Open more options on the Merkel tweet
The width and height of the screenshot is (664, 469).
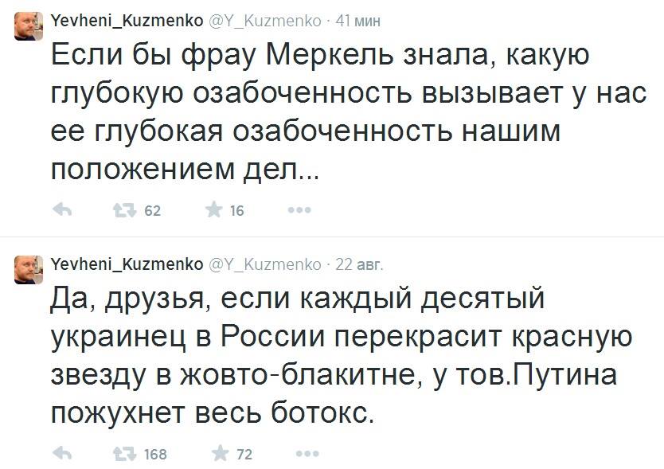coord(298,210)
